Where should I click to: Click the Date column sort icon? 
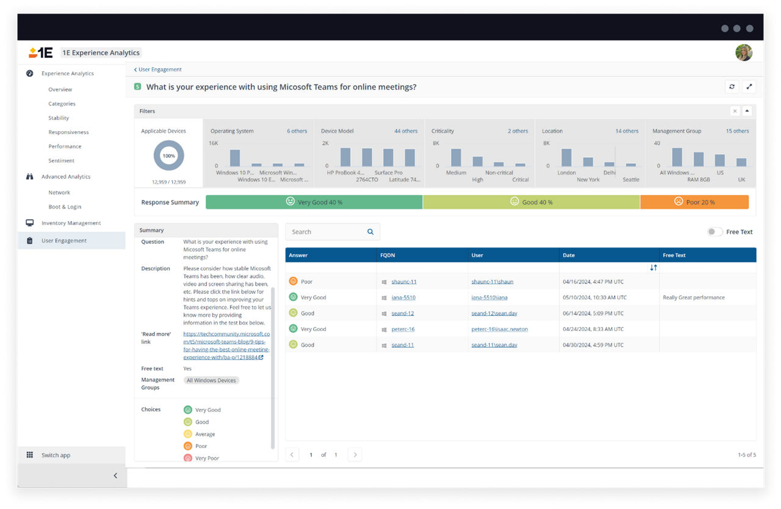(653, 268)
